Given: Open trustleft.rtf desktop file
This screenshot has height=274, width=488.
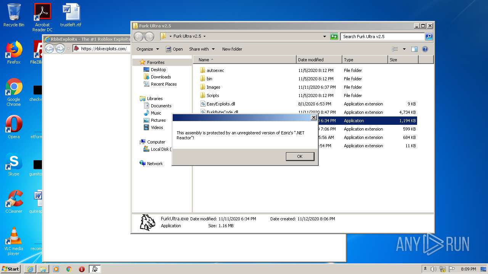Looking at the screenshot, I should (x=71, y=16).
